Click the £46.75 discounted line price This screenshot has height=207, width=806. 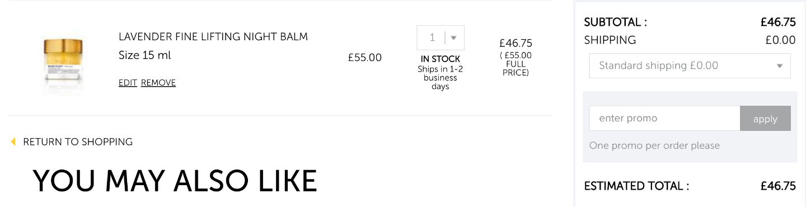tap(516, 43)
